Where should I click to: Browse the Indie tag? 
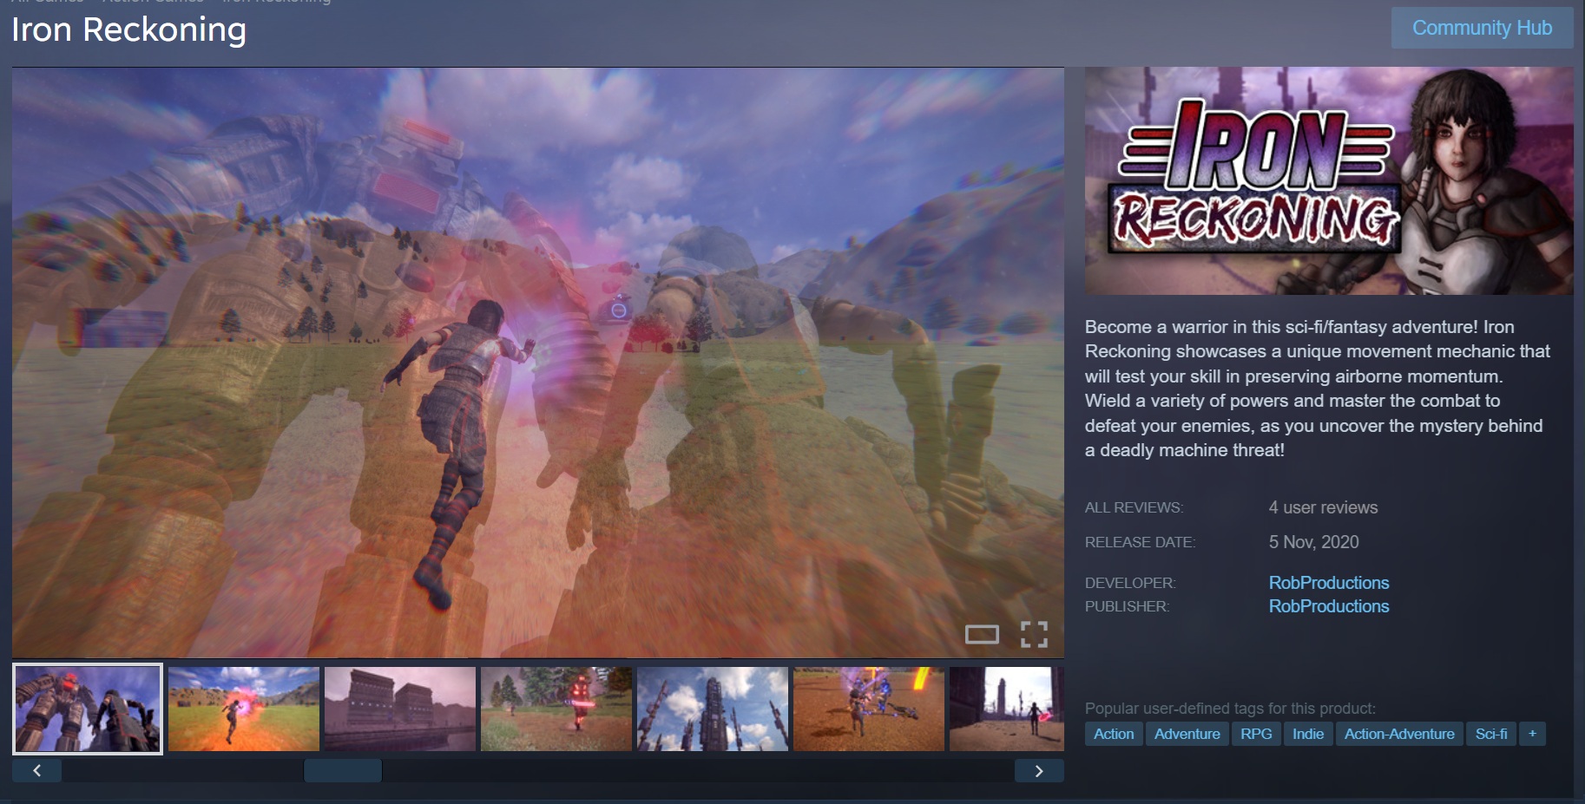1308,734
